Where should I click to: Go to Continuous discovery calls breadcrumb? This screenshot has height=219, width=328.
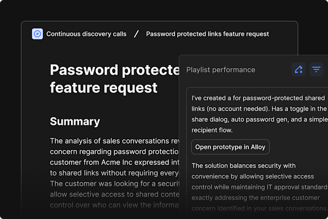(x=86, y=34)
